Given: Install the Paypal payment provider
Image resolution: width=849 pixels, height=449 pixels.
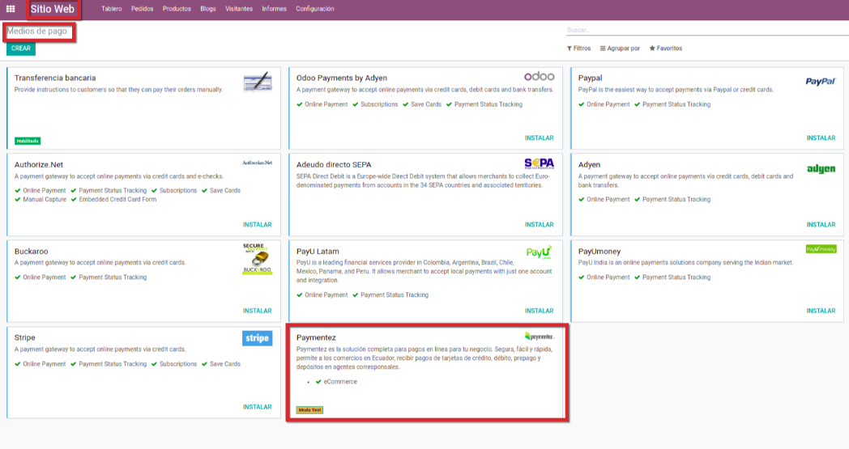Looking at the screenshot, I should 821,138.
